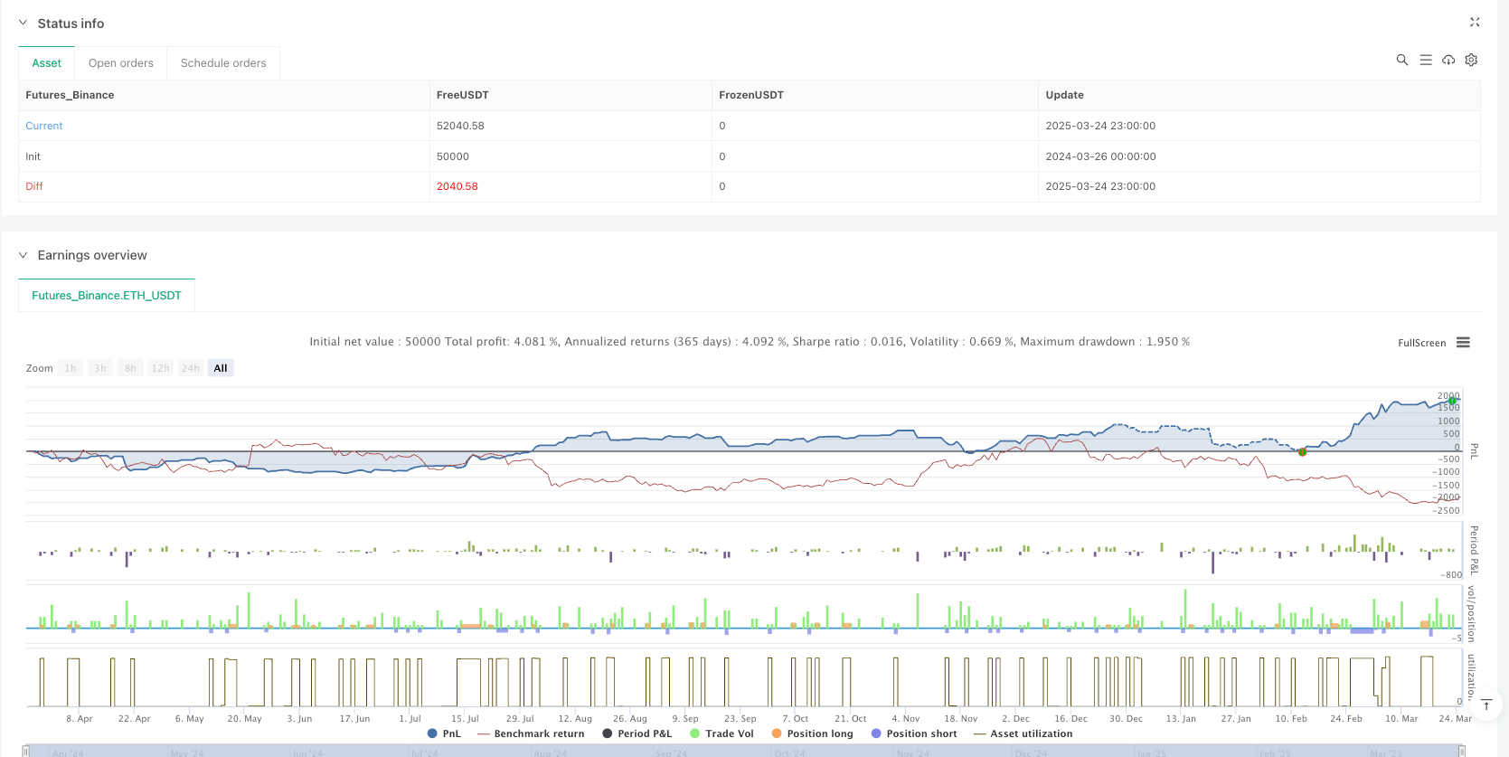Click the Futures_Binance column header
The height and width of the screenshot is (757, 1509).
[x=70, y=95]
